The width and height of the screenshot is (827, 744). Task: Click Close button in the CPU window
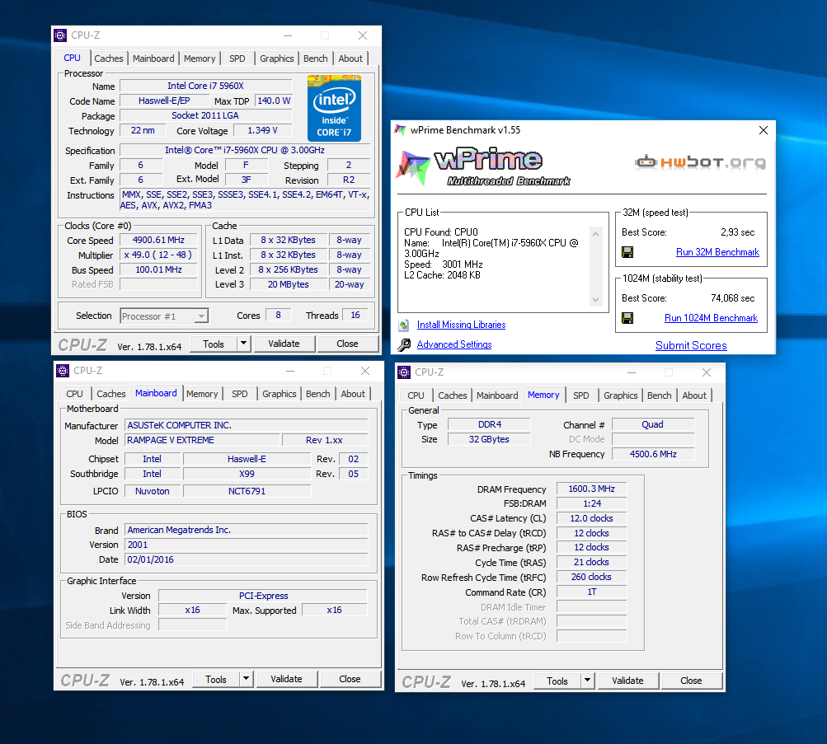[x=348, y=344]
